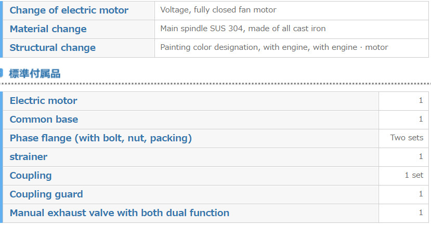Click the 標準付属品 section heading
Viewport: 431px width, 225px height.
[34, 74]
